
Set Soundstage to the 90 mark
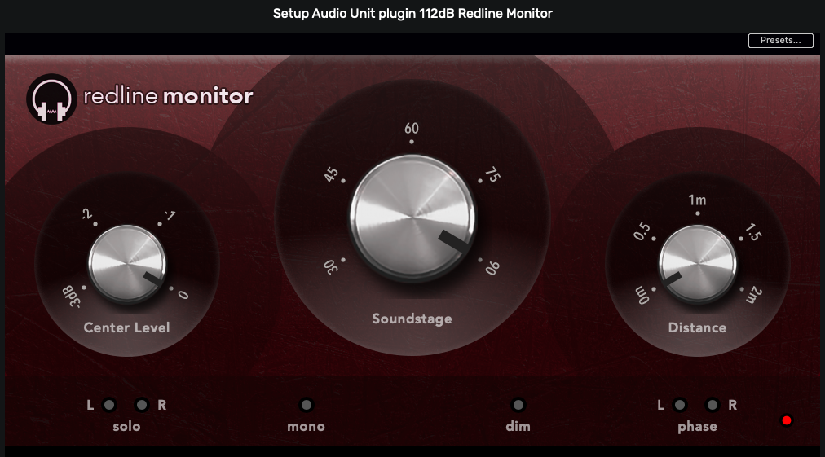[x=492, y=268]
